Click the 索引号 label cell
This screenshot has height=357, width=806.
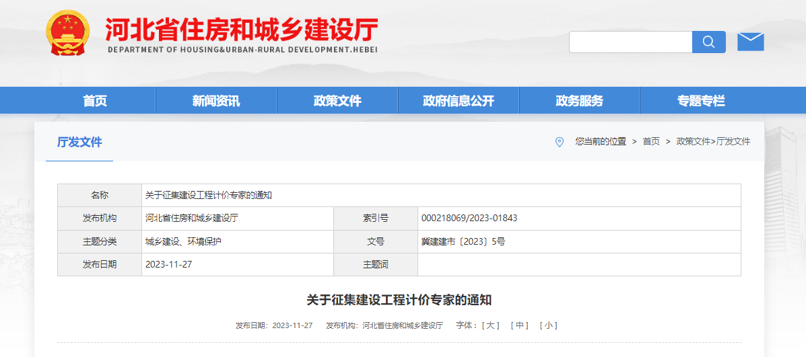coord(376,219)
